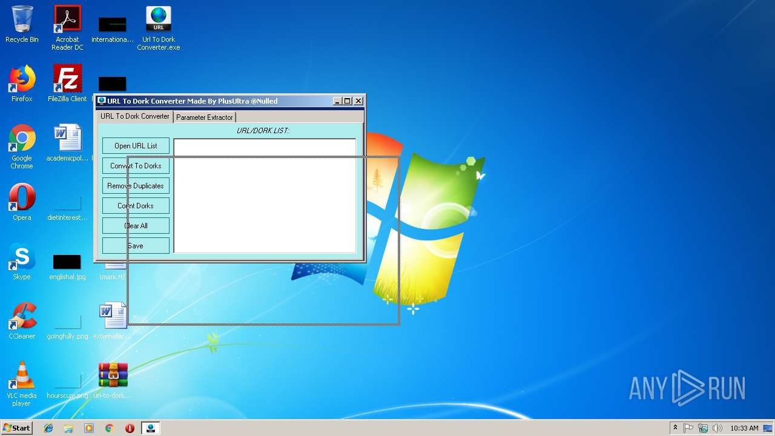Open Action Center flag tray icon
Screen dimensions: 775x436
click(x=688, y=428)
